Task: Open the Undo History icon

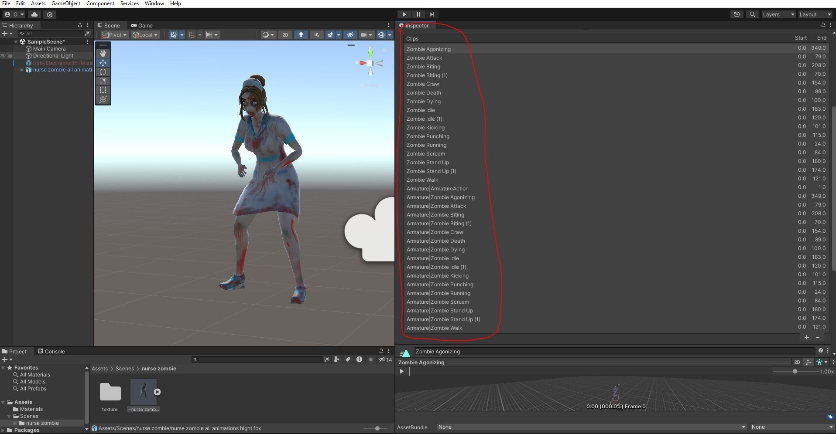Action: (x=737, y=14)
